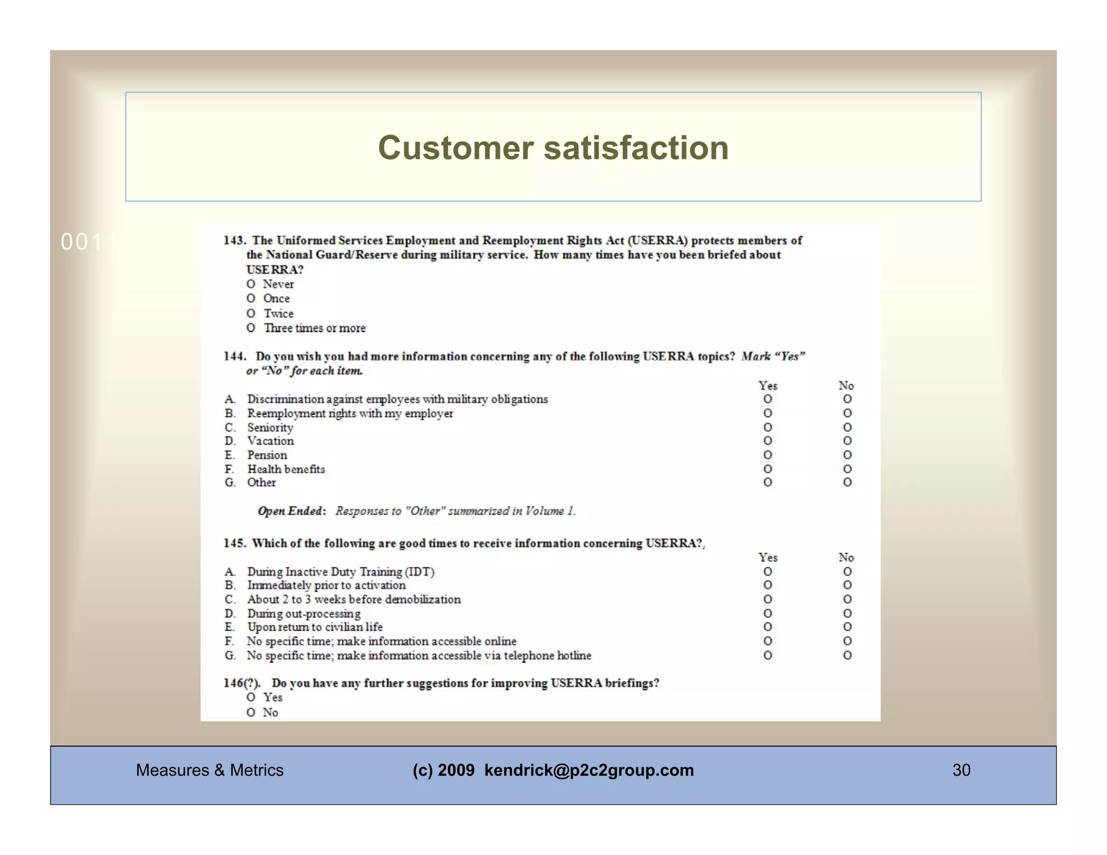Viewport: 1107px width, 855px height.
Task: Mark No for Immediately prior to activation
Action: pos(847,585)
